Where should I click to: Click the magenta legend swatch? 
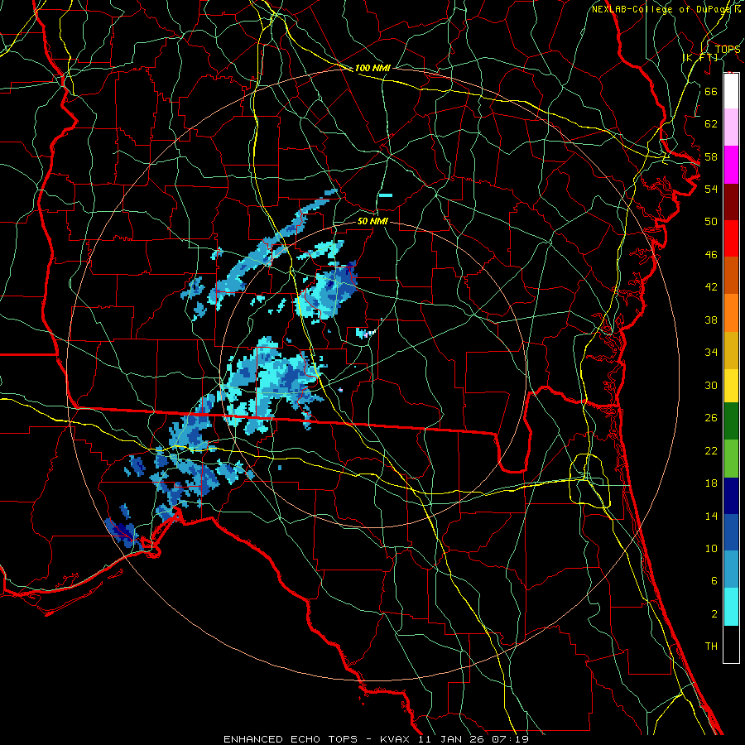pos(731,165)
